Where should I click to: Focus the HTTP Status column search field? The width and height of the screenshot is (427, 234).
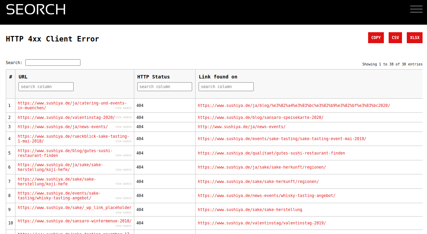click(x=164, y=87)
